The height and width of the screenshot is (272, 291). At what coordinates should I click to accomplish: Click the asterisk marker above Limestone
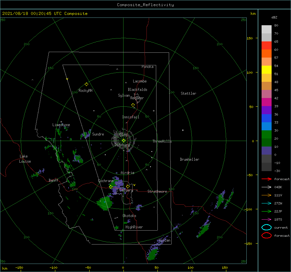click(x=61, y=122)
